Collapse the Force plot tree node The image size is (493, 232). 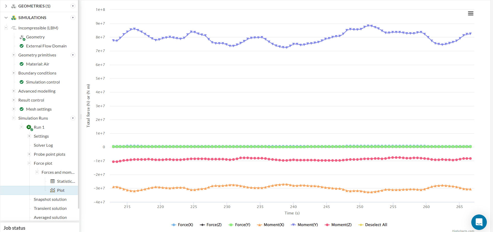coord(29,163)
